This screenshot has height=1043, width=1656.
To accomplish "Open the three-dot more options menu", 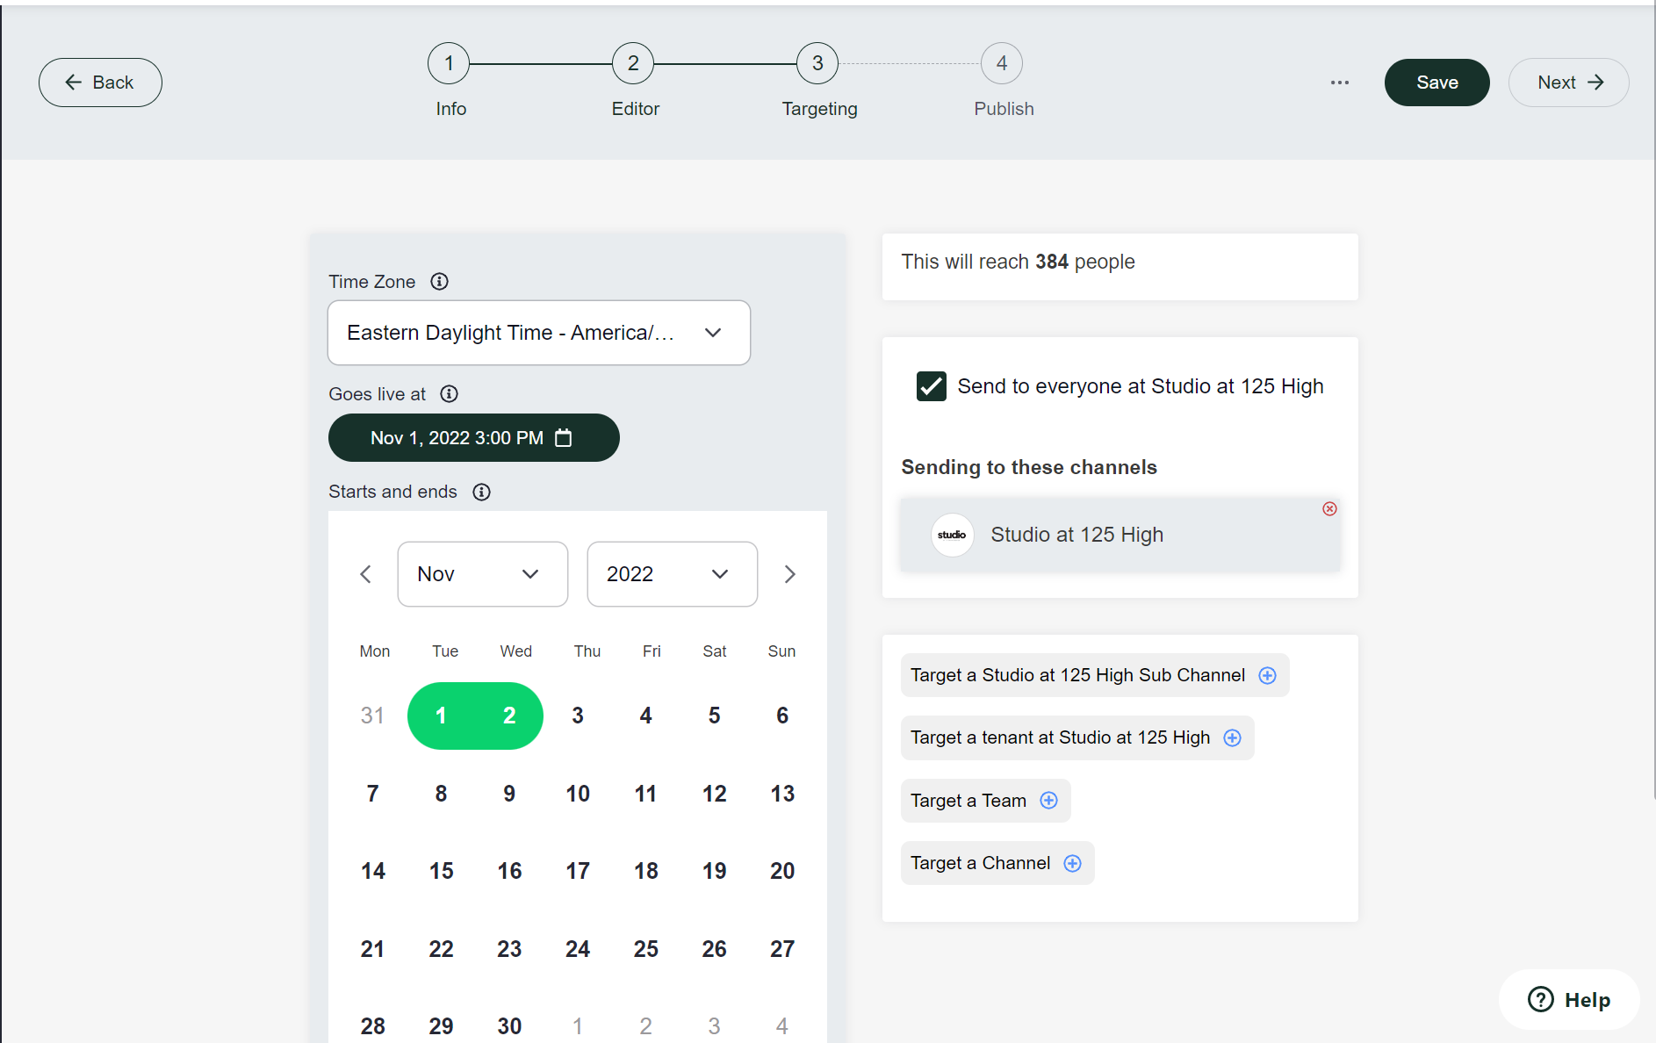I will [x=1339, y=83].
